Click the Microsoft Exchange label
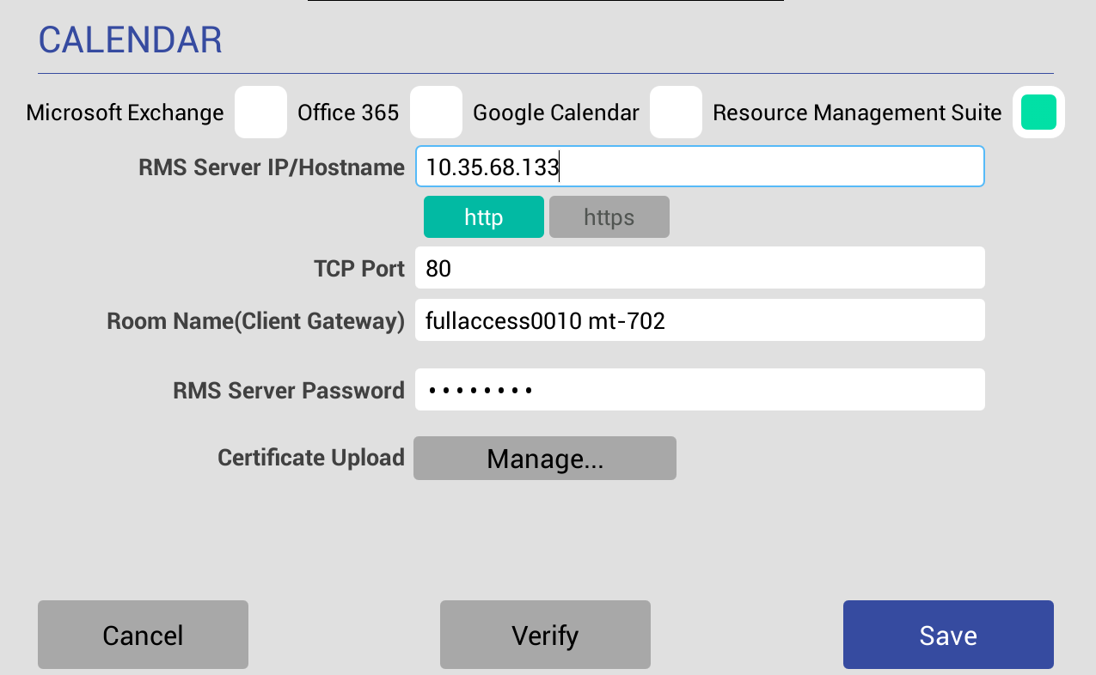The image size is (1096, 675). (x=126, y=112)
